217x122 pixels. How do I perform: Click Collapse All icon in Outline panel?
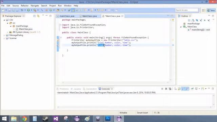pos(189,20)
